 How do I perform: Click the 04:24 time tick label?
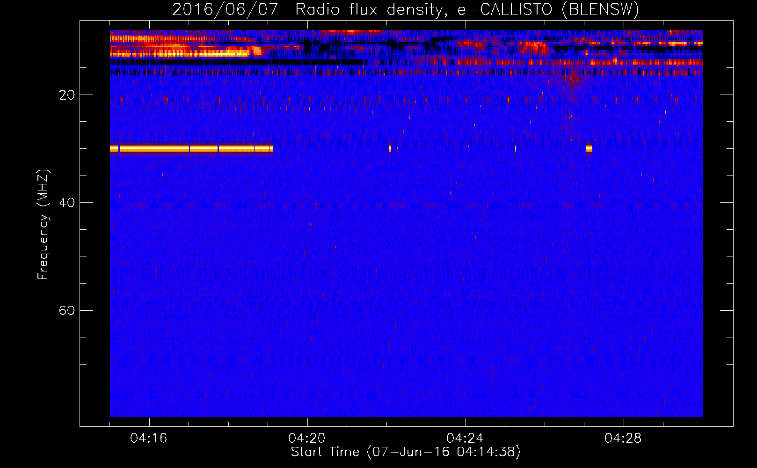465,439
